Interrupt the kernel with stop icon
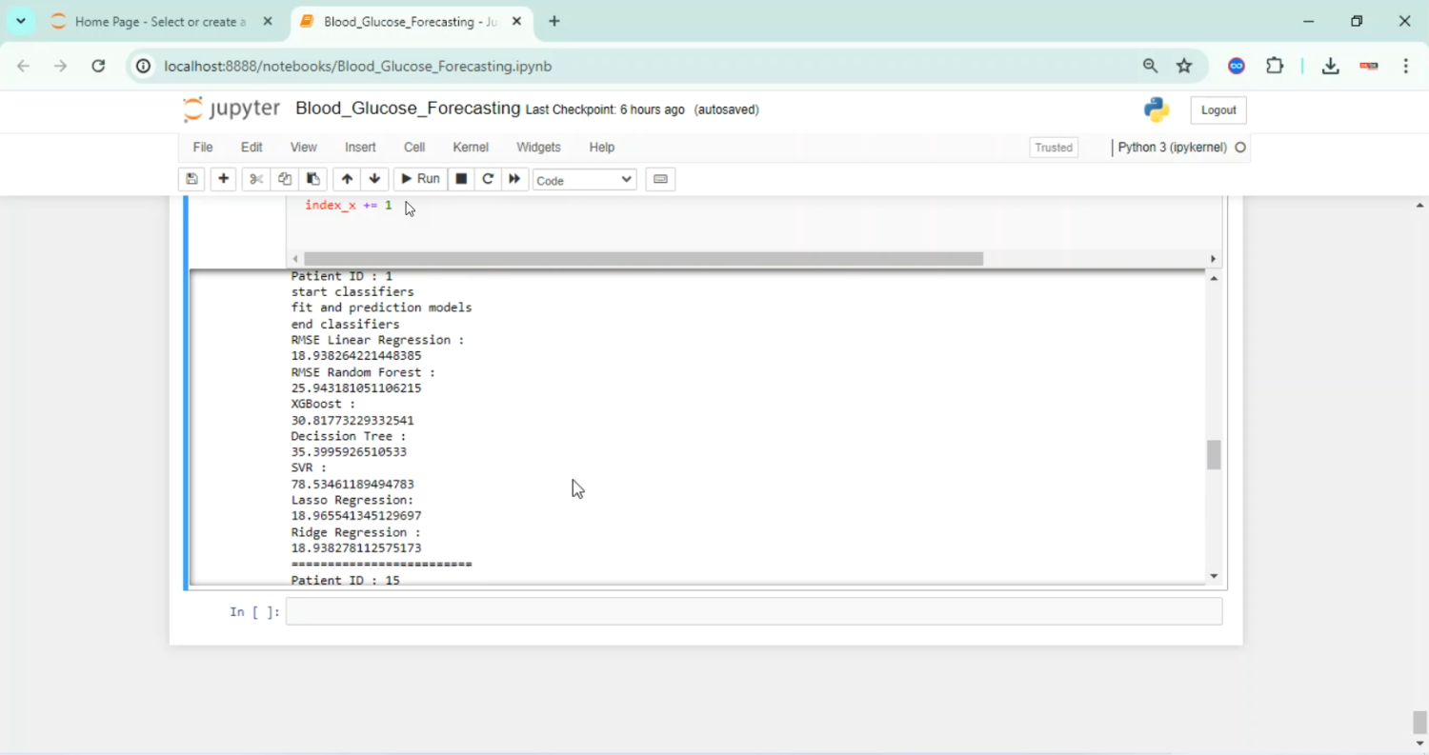 tap(461, 179)
